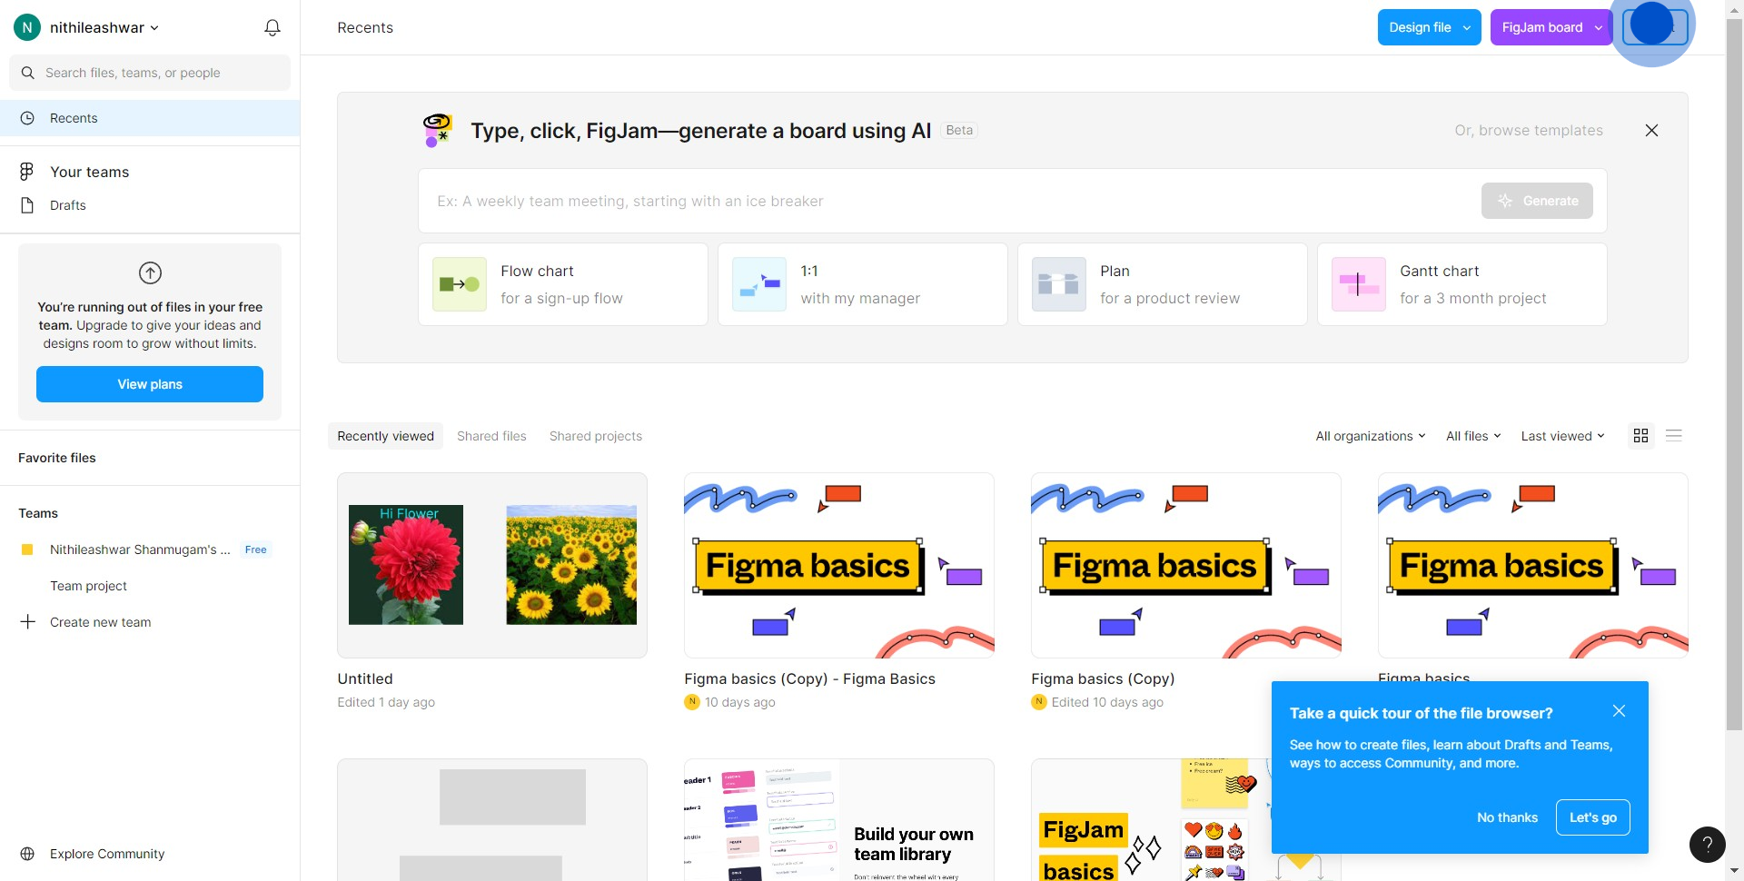Click the yellow team color square icon
Screen dimensions: 1744x881
[x=27, y=549]
